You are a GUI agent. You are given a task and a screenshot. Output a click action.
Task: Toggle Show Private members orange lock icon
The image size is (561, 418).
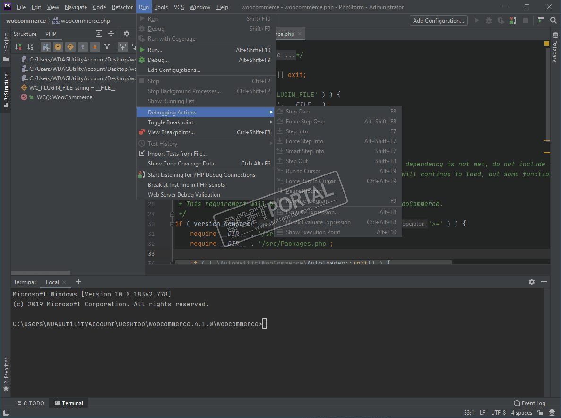point(95,46)
